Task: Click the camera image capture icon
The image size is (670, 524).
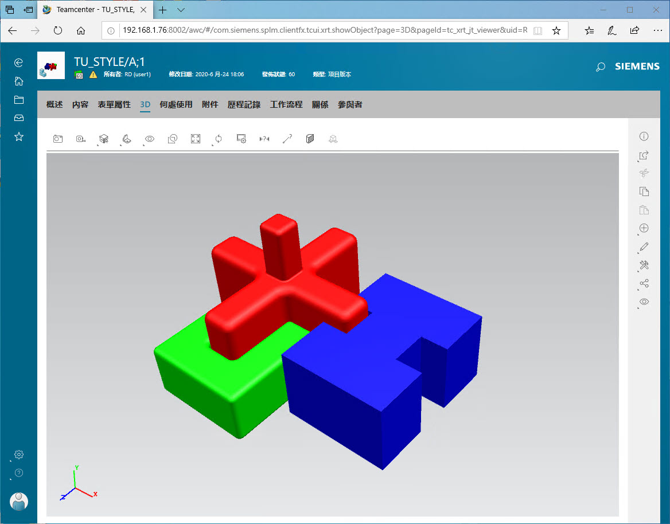Action: 57,139
